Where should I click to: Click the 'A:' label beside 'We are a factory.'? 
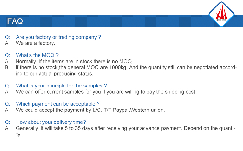point(7,43)
